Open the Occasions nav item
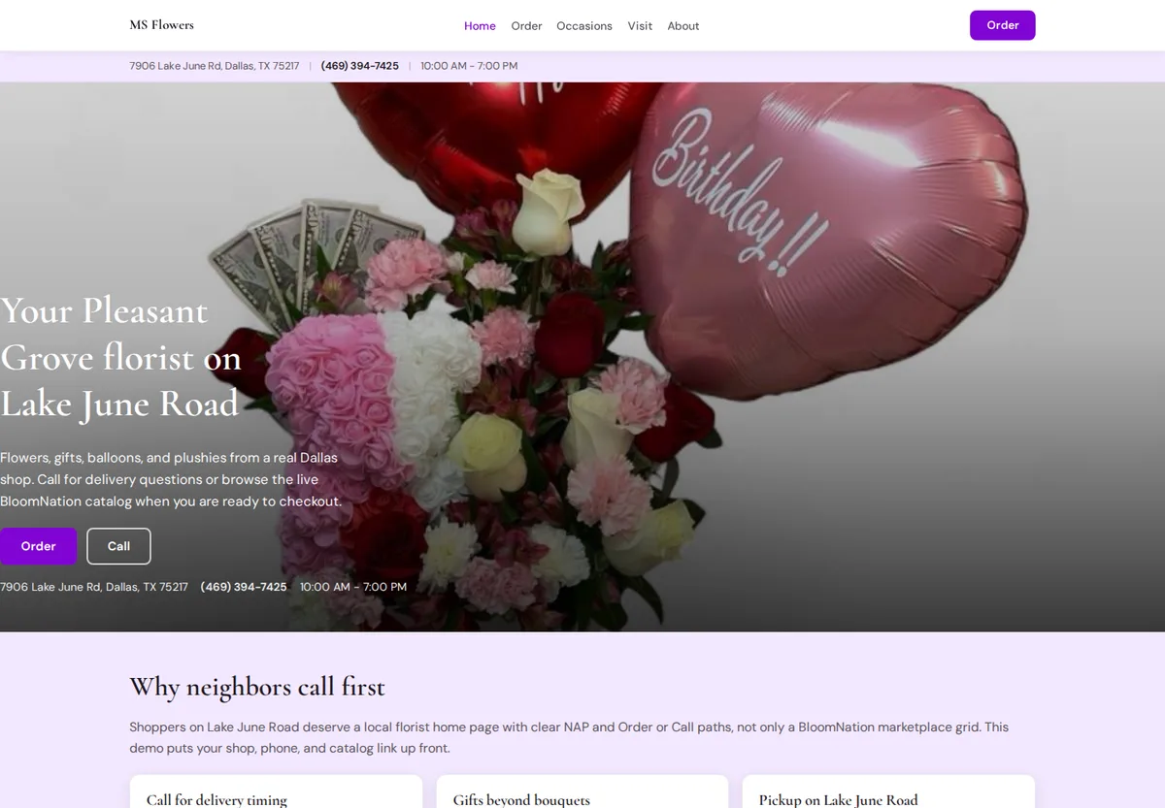 (584, 26)
